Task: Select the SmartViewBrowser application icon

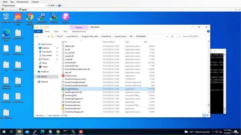Action: click(63, 102)
